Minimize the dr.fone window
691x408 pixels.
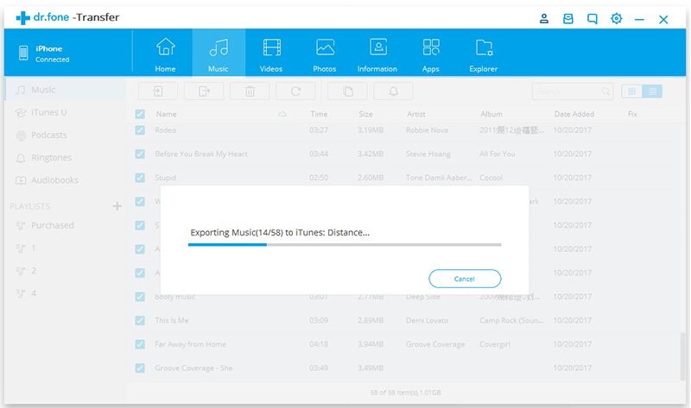[639, 19]
